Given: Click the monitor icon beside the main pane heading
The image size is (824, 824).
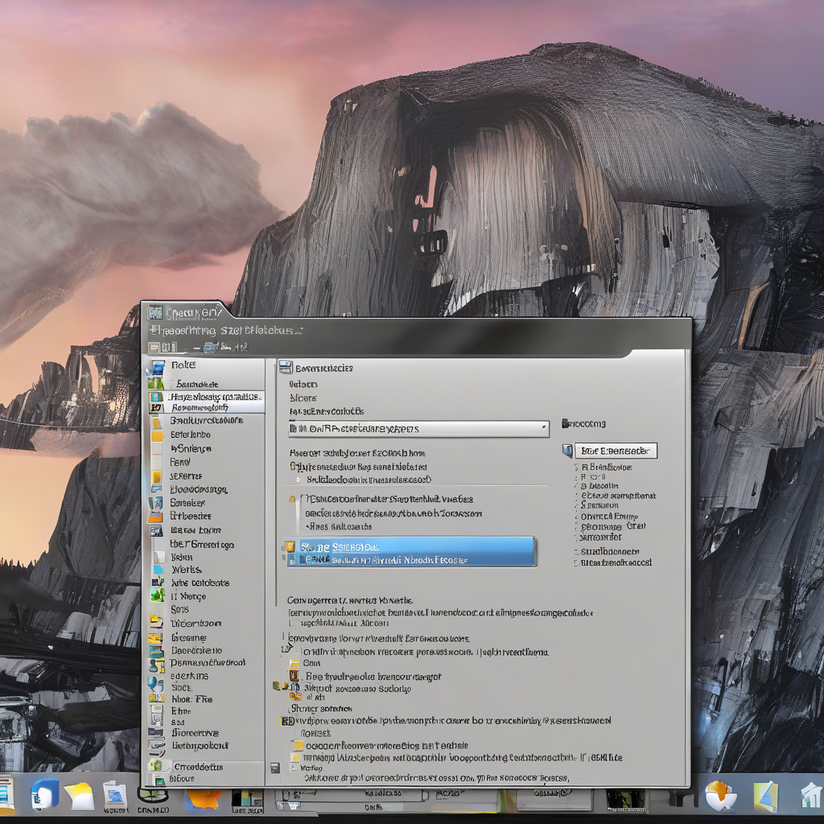Looking at the screenshot, I should 285,367.
